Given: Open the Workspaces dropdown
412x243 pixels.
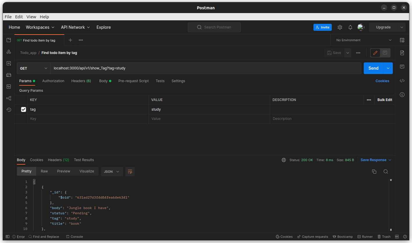Looking at the screenshot, I should (x=40, y=27).
